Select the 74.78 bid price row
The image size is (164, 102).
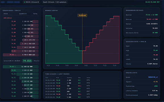[x=21, y=74]
